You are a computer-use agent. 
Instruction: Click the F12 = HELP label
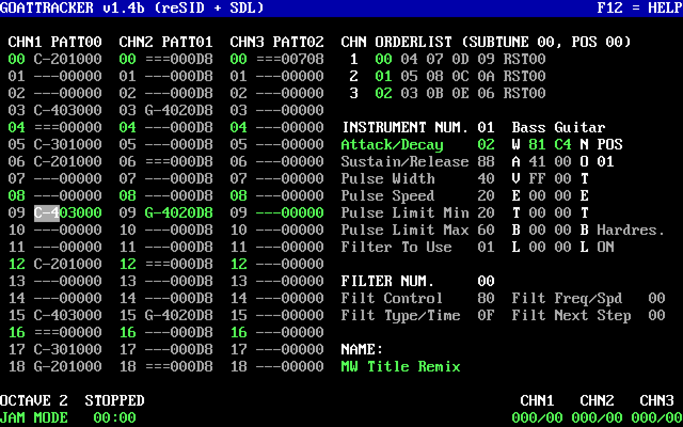(640, 8)
